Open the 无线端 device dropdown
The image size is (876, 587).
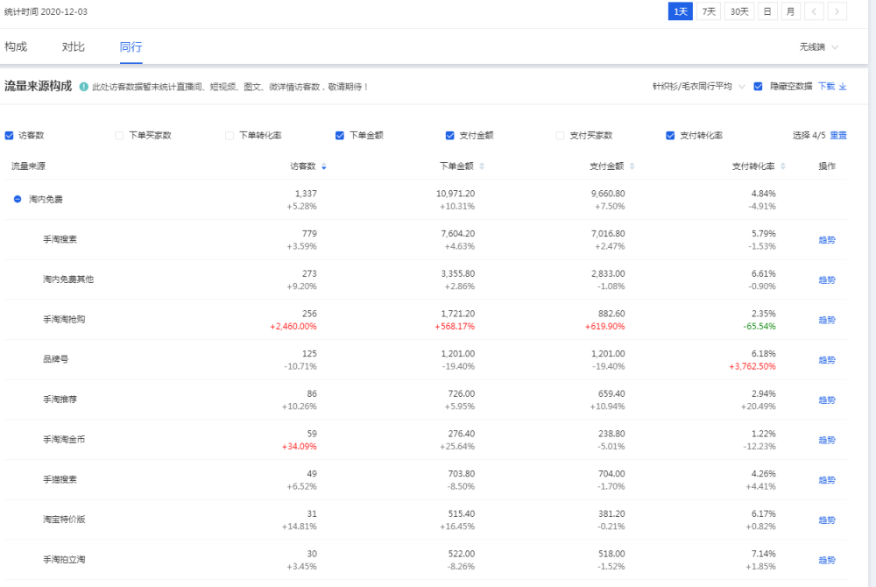(x=818, y=47)
